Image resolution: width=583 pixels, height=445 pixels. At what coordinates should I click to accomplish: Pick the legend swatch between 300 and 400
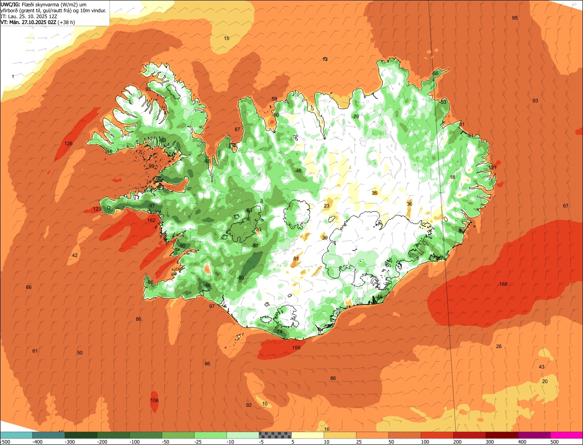coord(502,435)
